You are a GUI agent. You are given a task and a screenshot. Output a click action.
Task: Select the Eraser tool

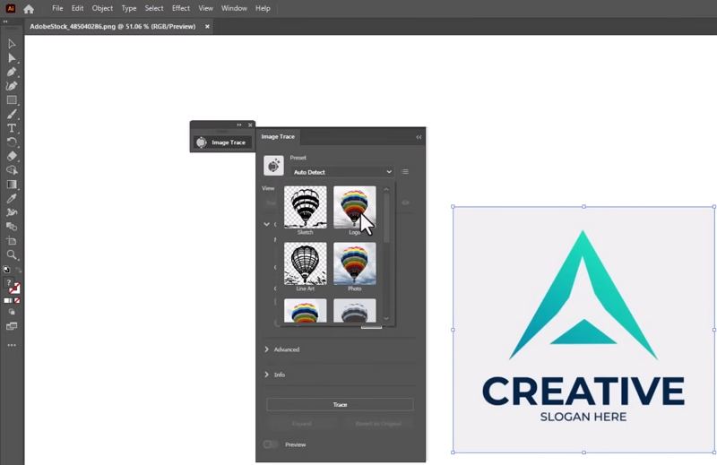pos(12,156)
